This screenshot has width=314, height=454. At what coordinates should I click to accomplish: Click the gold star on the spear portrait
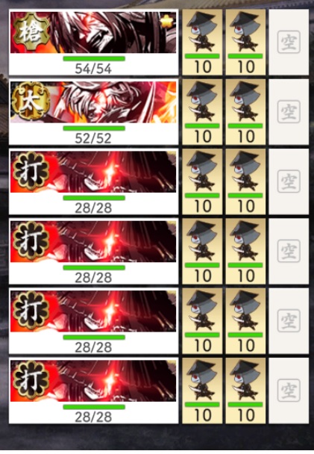point(168,22)
